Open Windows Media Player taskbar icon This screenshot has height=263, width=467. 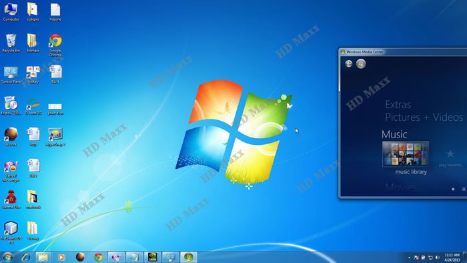click(61, 257)
